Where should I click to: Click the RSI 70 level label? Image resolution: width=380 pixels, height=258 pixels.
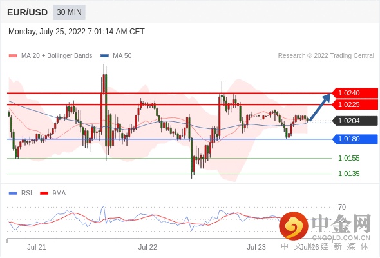coord(342,207)
